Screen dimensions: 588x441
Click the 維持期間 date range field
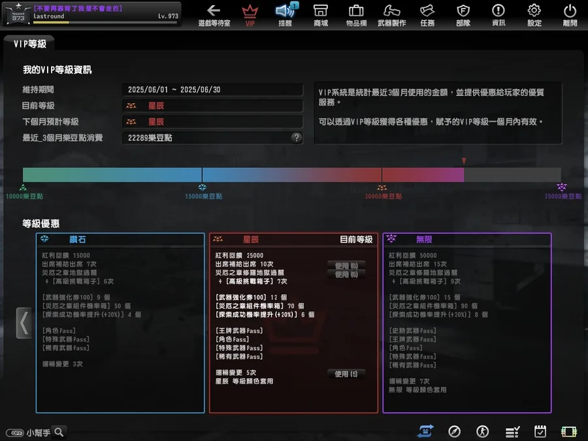pyautogui.click(x=212, y=90)
